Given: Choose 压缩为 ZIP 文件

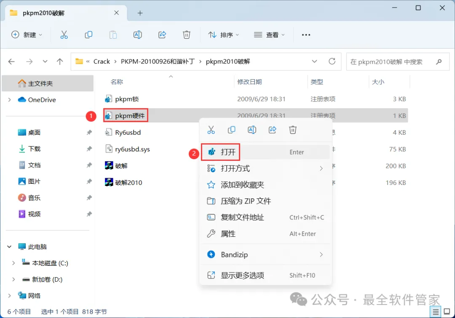Looking at the screenshot, I should 265,201.
